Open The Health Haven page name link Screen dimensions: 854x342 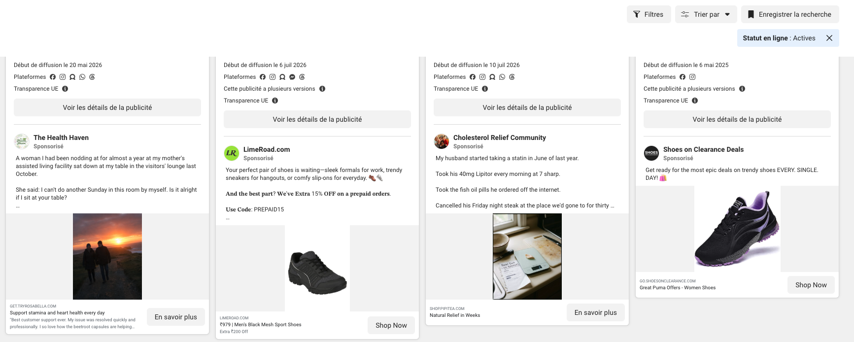coord(61,137)
